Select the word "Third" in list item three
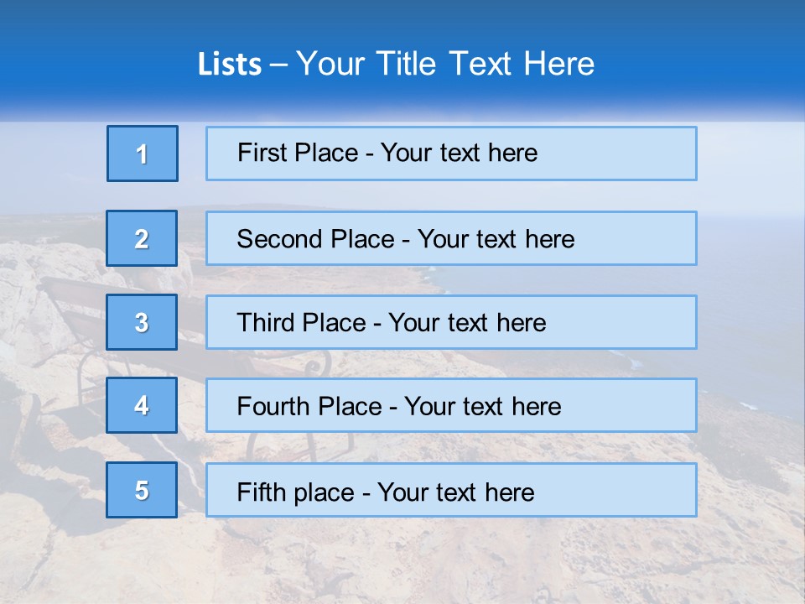 click(265, 322)
